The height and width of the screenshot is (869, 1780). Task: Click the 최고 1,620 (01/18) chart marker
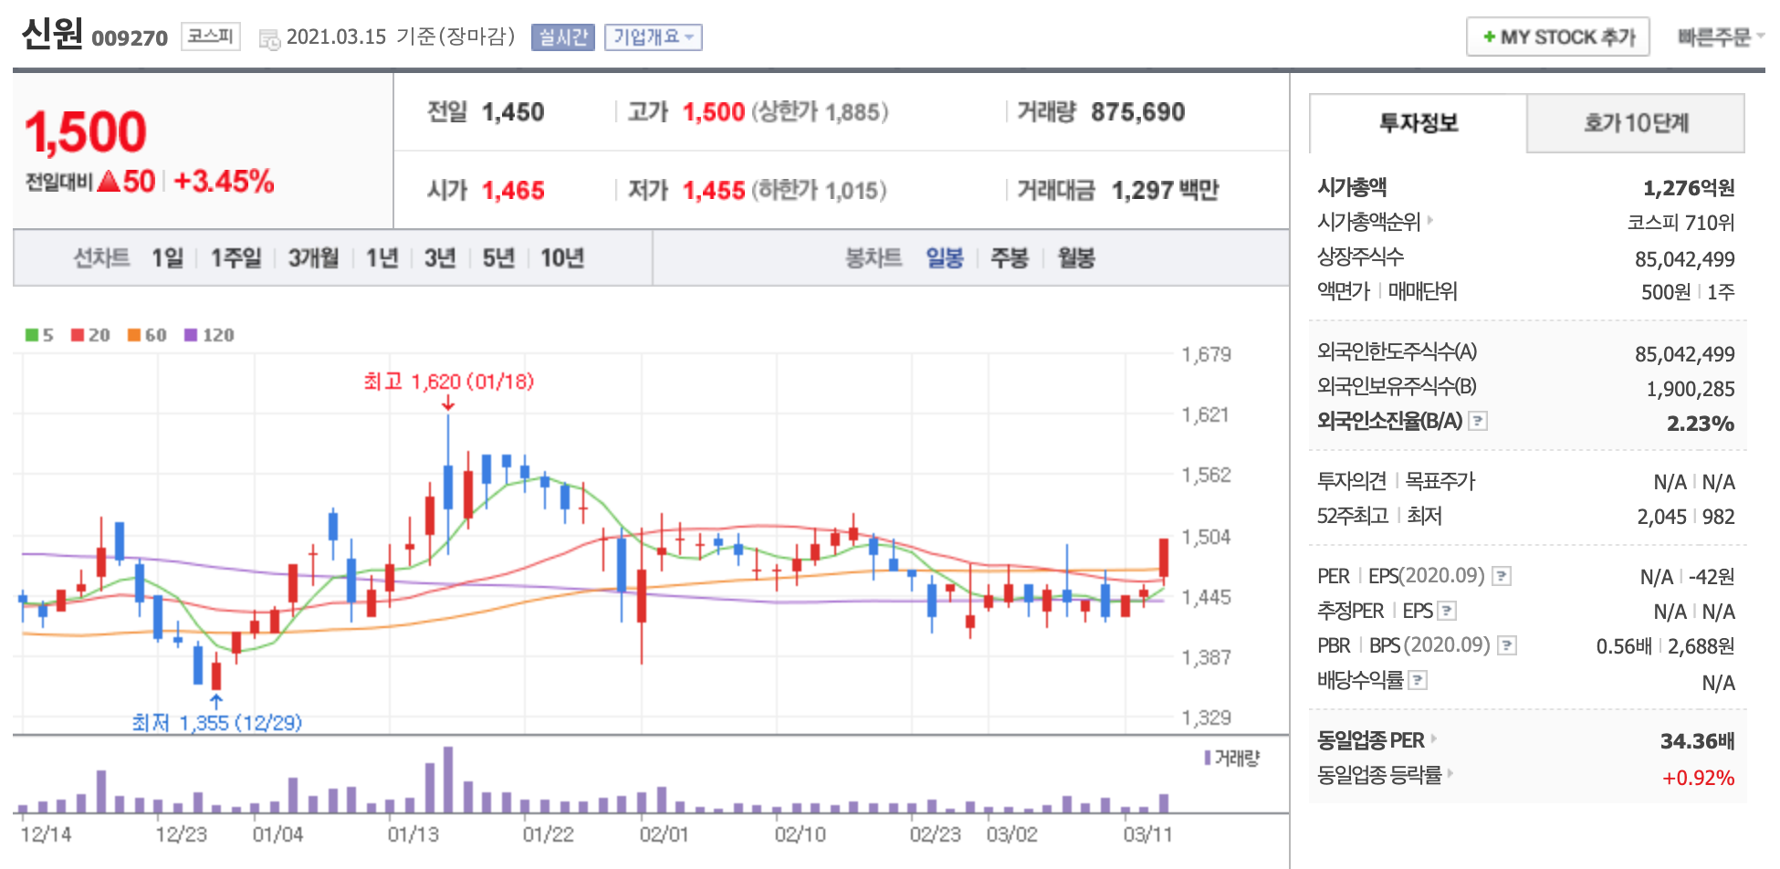[448, 382]
